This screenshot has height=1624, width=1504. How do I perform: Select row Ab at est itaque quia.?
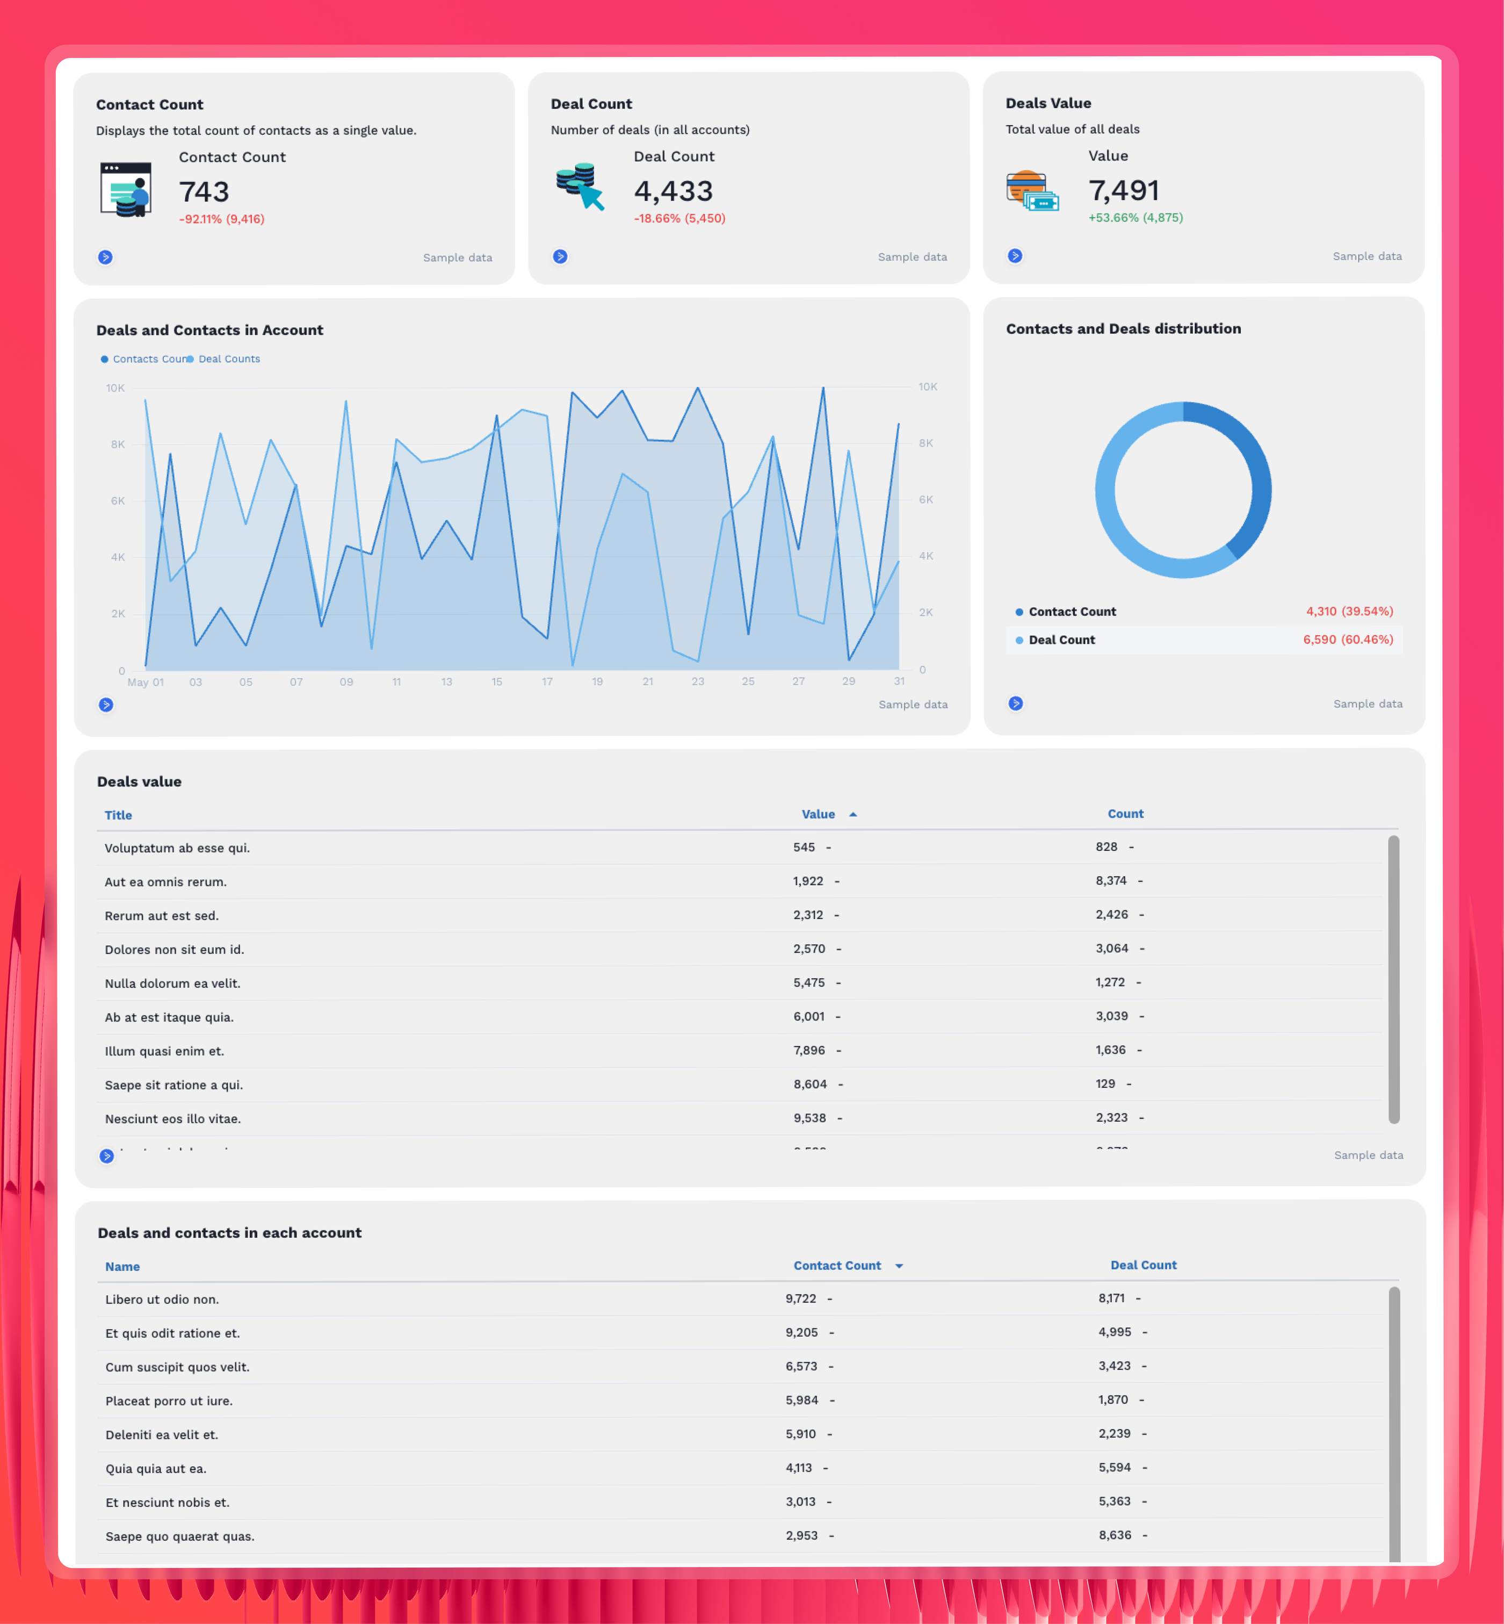point(740,1017)
